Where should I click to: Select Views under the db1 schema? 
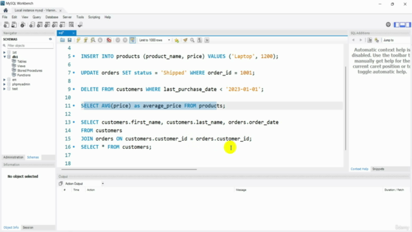(x=21, y=66)
